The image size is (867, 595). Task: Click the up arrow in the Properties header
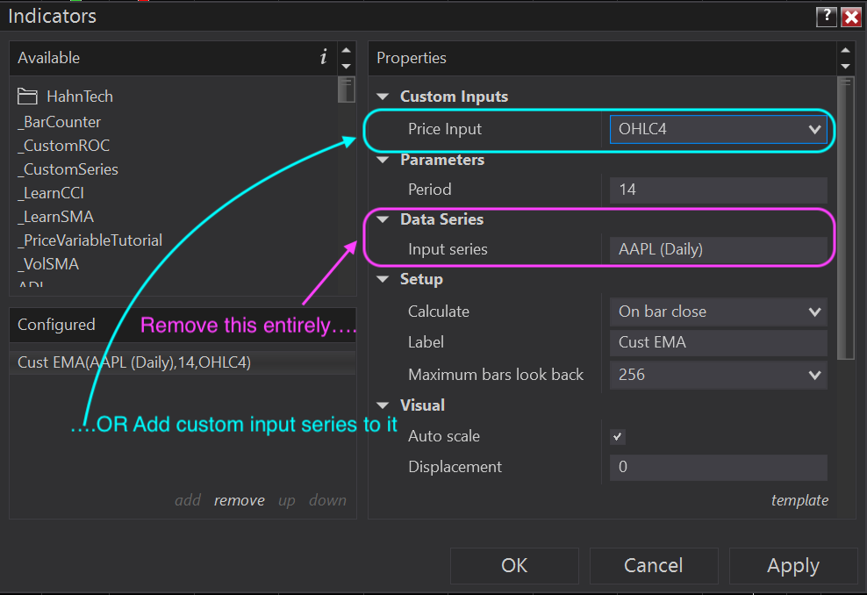click(845, 50)
